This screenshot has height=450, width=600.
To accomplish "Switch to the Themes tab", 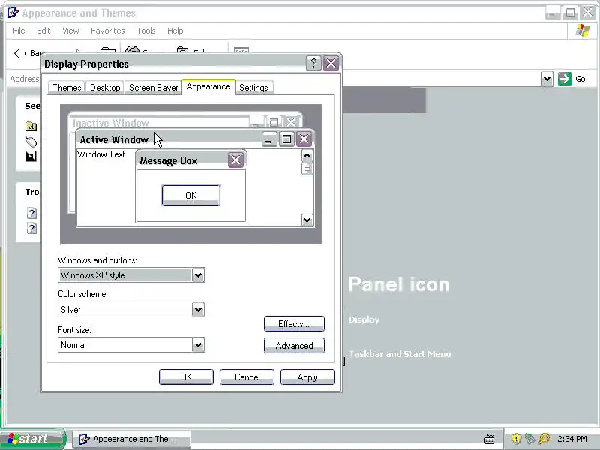I will 67,88.
